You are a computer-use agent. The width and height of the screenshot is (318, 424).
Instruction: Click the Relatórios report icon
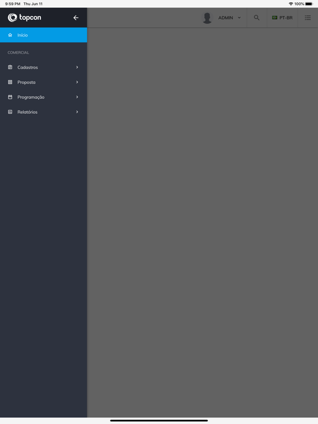10,112
